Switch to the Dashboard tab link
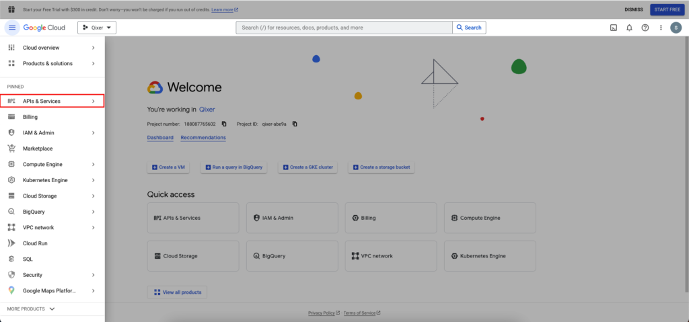This screenshot has height=322, width=689. coord(160,138)
